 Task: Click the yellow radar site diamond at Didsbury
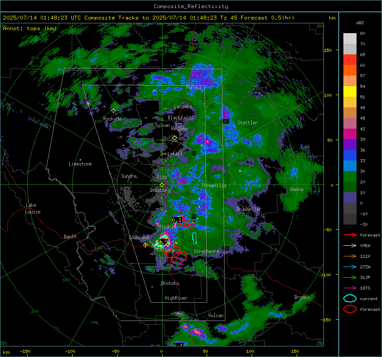tap(162, 185)
